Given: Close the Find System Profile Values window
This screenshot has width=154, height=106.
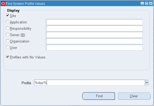Looking at the screenshot, I should point(151,4).
